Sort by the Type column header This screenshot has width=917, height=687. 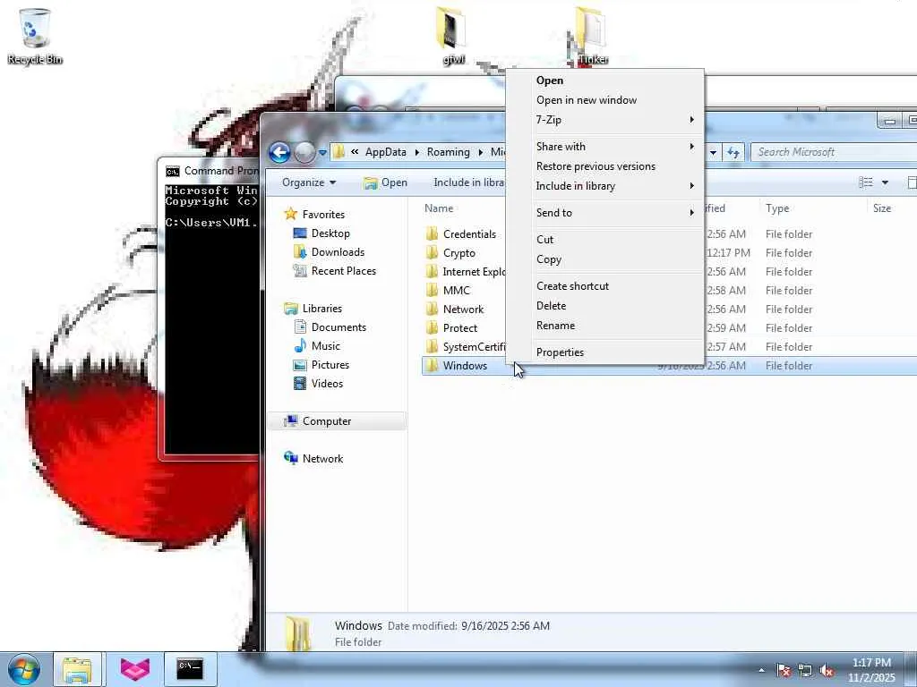pyautogui.click(x=777, y=208)
